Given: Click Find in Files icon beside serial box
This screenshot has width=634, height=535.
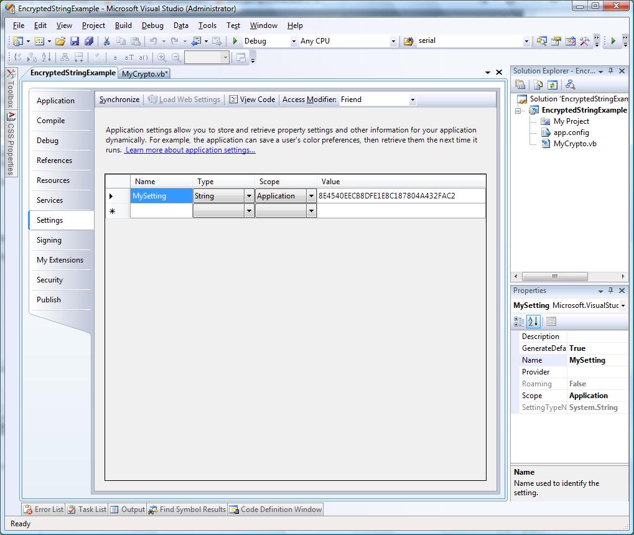Looking at the screenshot, I should coord(408,41).
